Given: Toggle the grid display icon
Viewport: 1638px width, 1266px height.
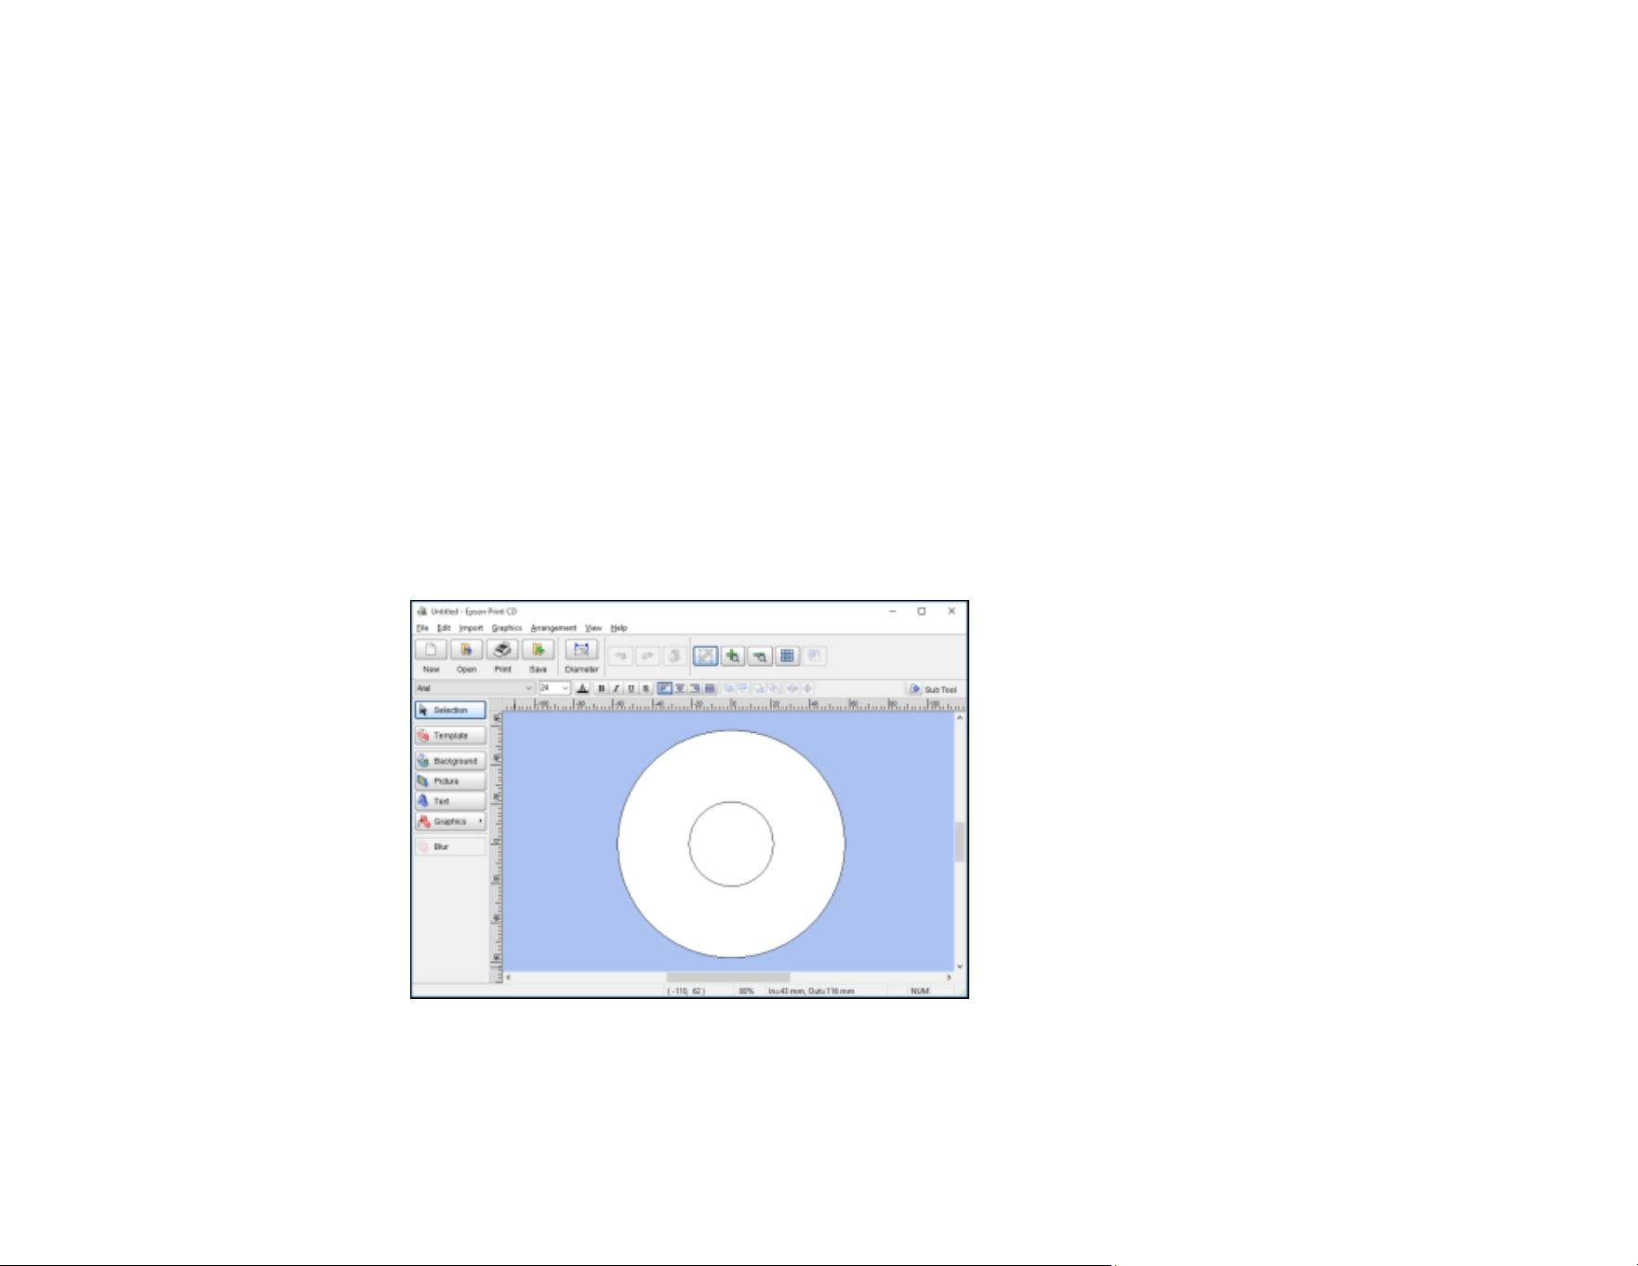Looking at the screenshot, I should pos(787,656).
